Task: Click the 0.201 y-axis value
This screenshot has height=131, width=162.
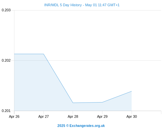Action: tap(6, 111)
